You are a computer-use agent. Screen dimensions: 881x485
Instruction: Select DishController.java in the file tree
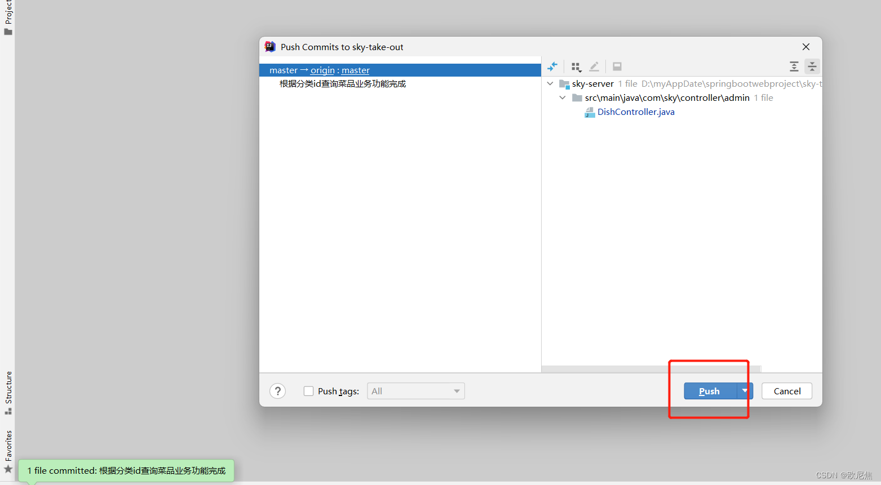pyautogui.click(x=636, y=112)
